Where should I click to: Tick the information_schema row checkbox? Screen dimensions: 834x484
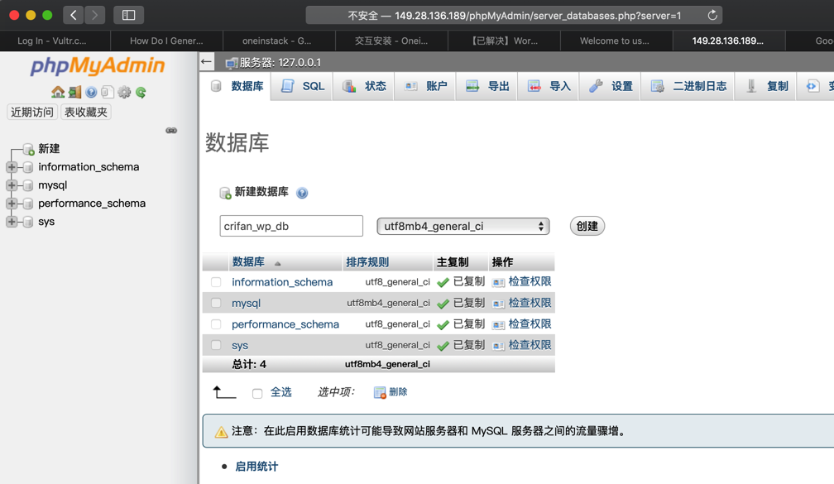pos(215,282)
